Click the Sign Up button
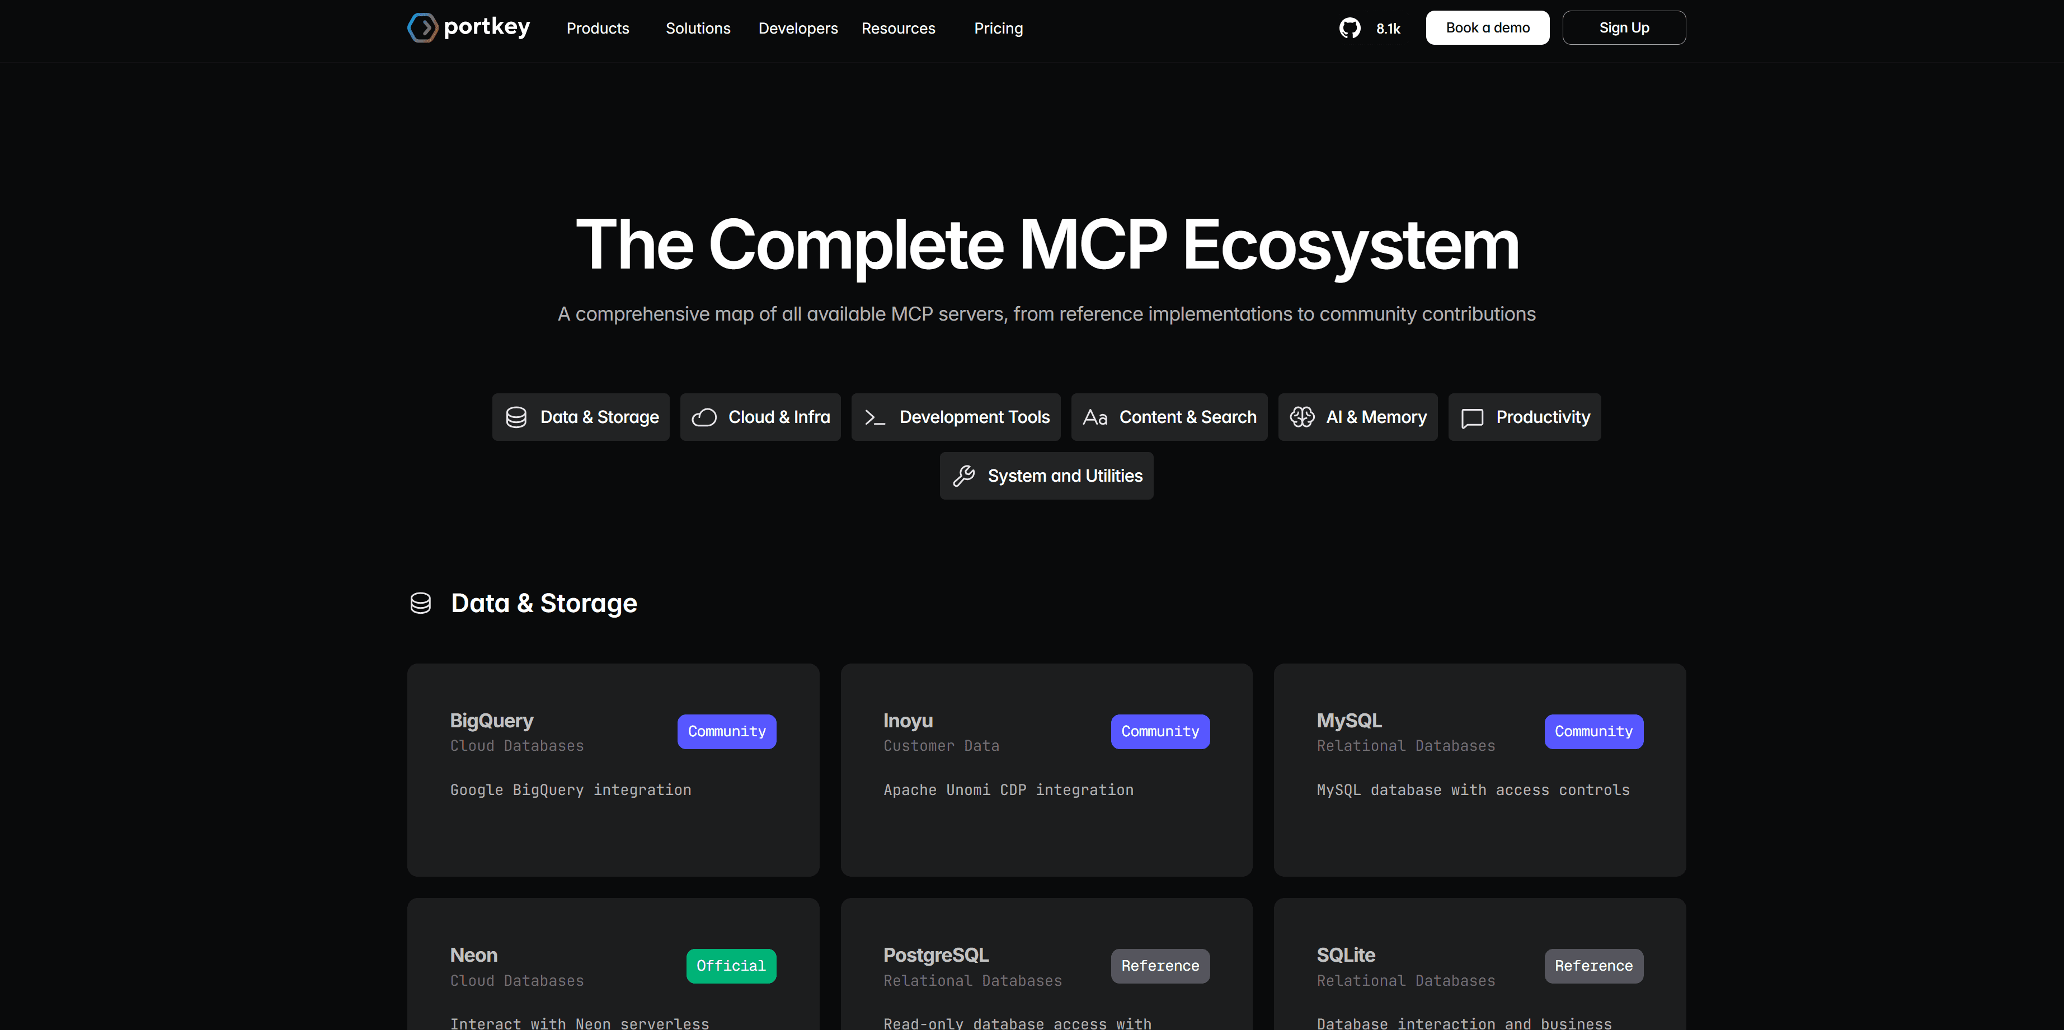 (x=1623, y=27)
